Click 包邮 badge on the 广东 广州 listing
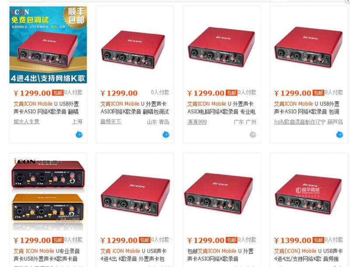350x267 pixels. 231,92
